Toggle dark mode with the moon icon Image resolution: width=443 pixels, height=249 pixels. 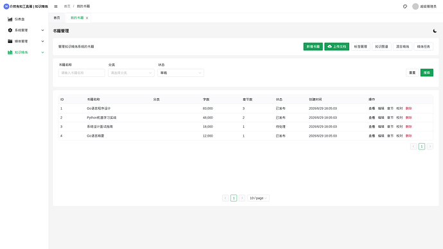(435, 31)
